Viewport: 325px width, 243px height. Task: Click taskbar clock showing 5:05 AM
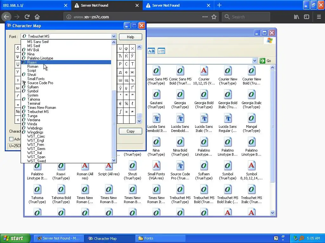[313, 238]
